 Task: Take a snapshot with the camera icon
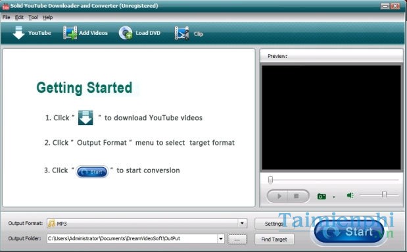coord(322,196)
